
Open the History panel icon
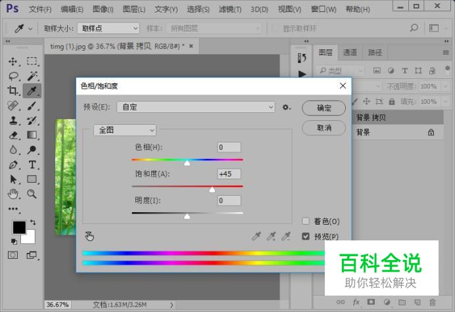tap(302, 58)
